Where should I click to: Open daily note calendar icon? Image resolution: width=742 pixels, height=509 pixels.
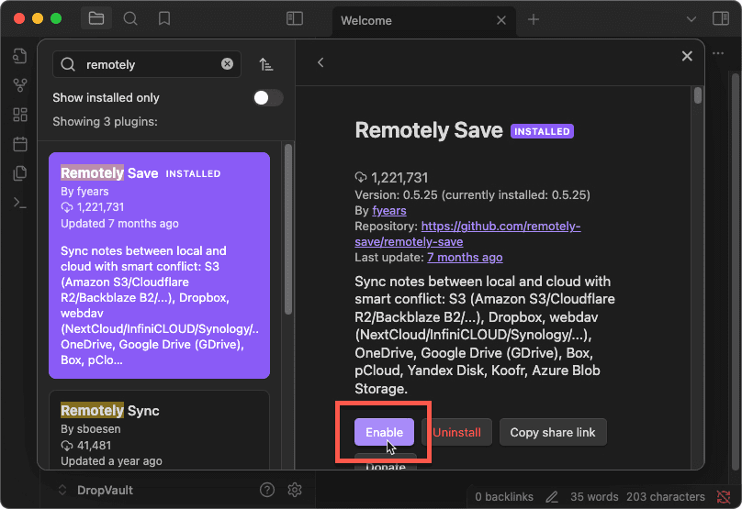pos(20,144)
